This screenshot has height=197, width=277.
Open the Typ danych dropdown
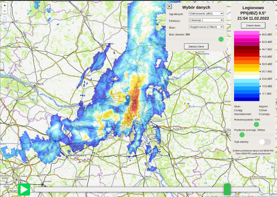pos(206,13)
